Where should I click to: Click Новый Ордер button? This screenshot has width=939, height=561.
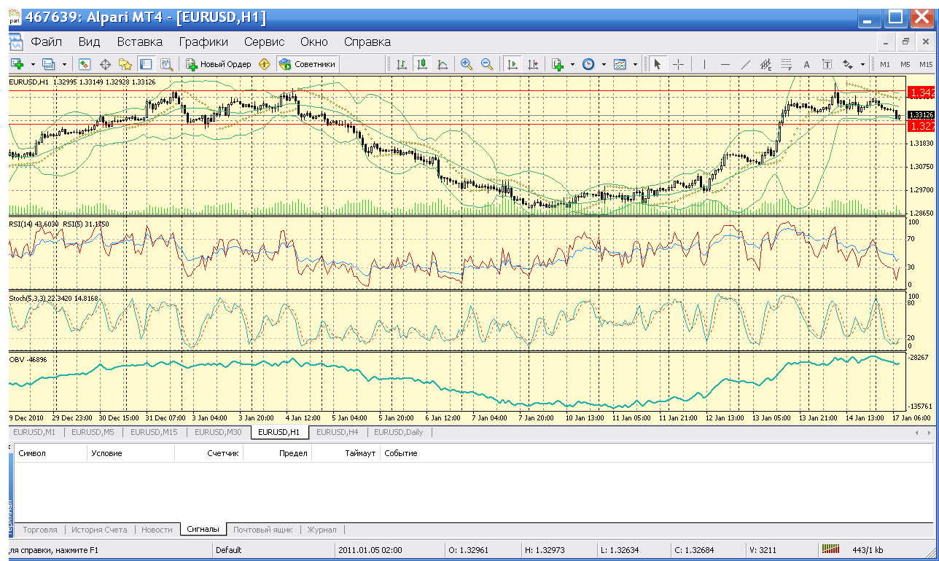218,64
